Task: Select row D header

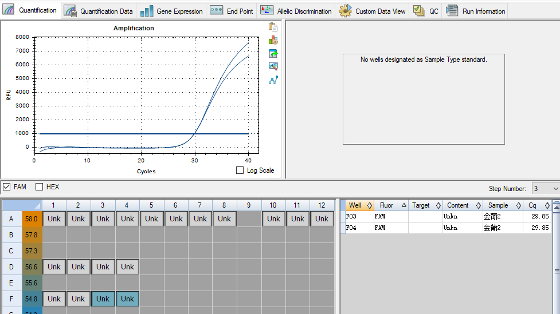Action: coord(12,267)
